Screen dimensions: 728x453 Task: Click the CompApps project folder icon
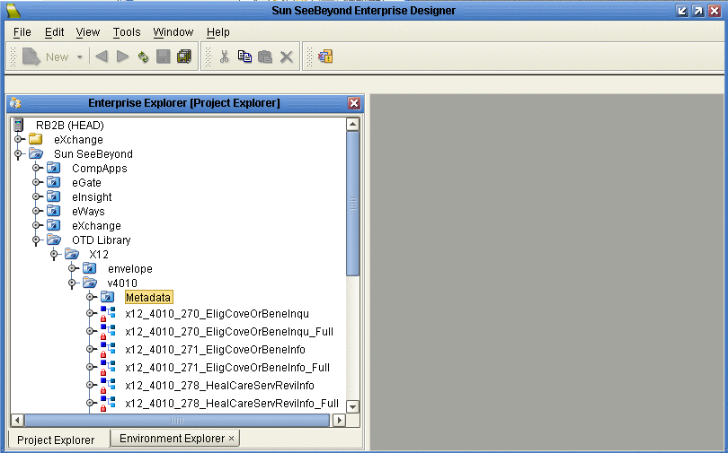click(x=54, y=168)
